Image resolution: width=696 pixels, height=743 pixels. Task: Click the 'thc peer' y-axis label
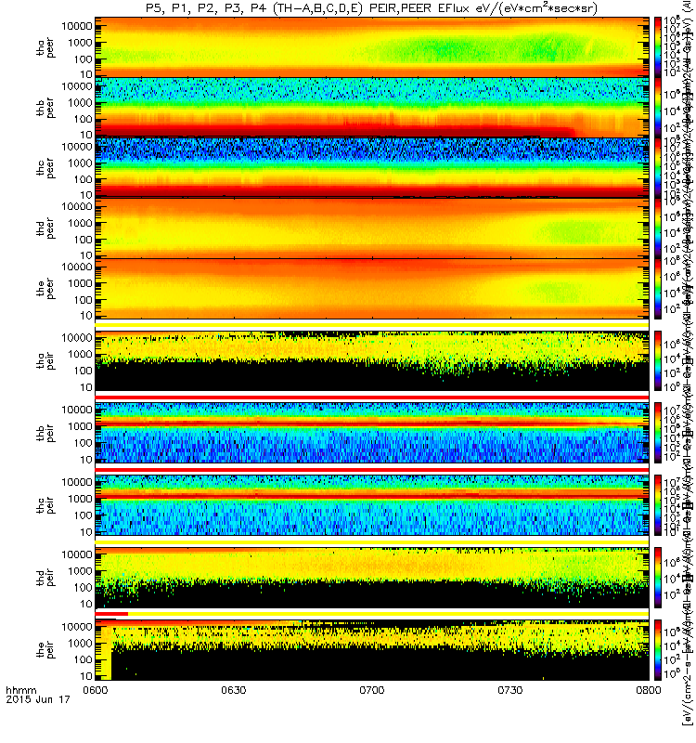pyautogui.click(x=45, y=168)
